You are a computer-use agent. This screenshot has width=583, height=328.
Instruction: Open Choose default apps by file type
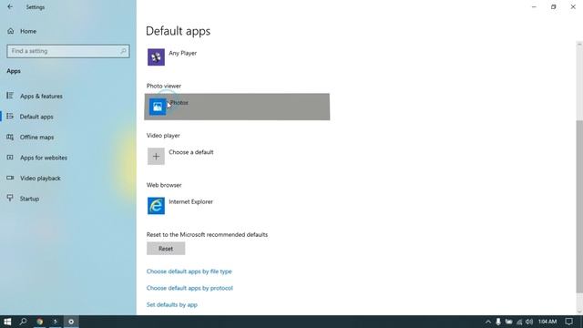(x=189, y=272)
